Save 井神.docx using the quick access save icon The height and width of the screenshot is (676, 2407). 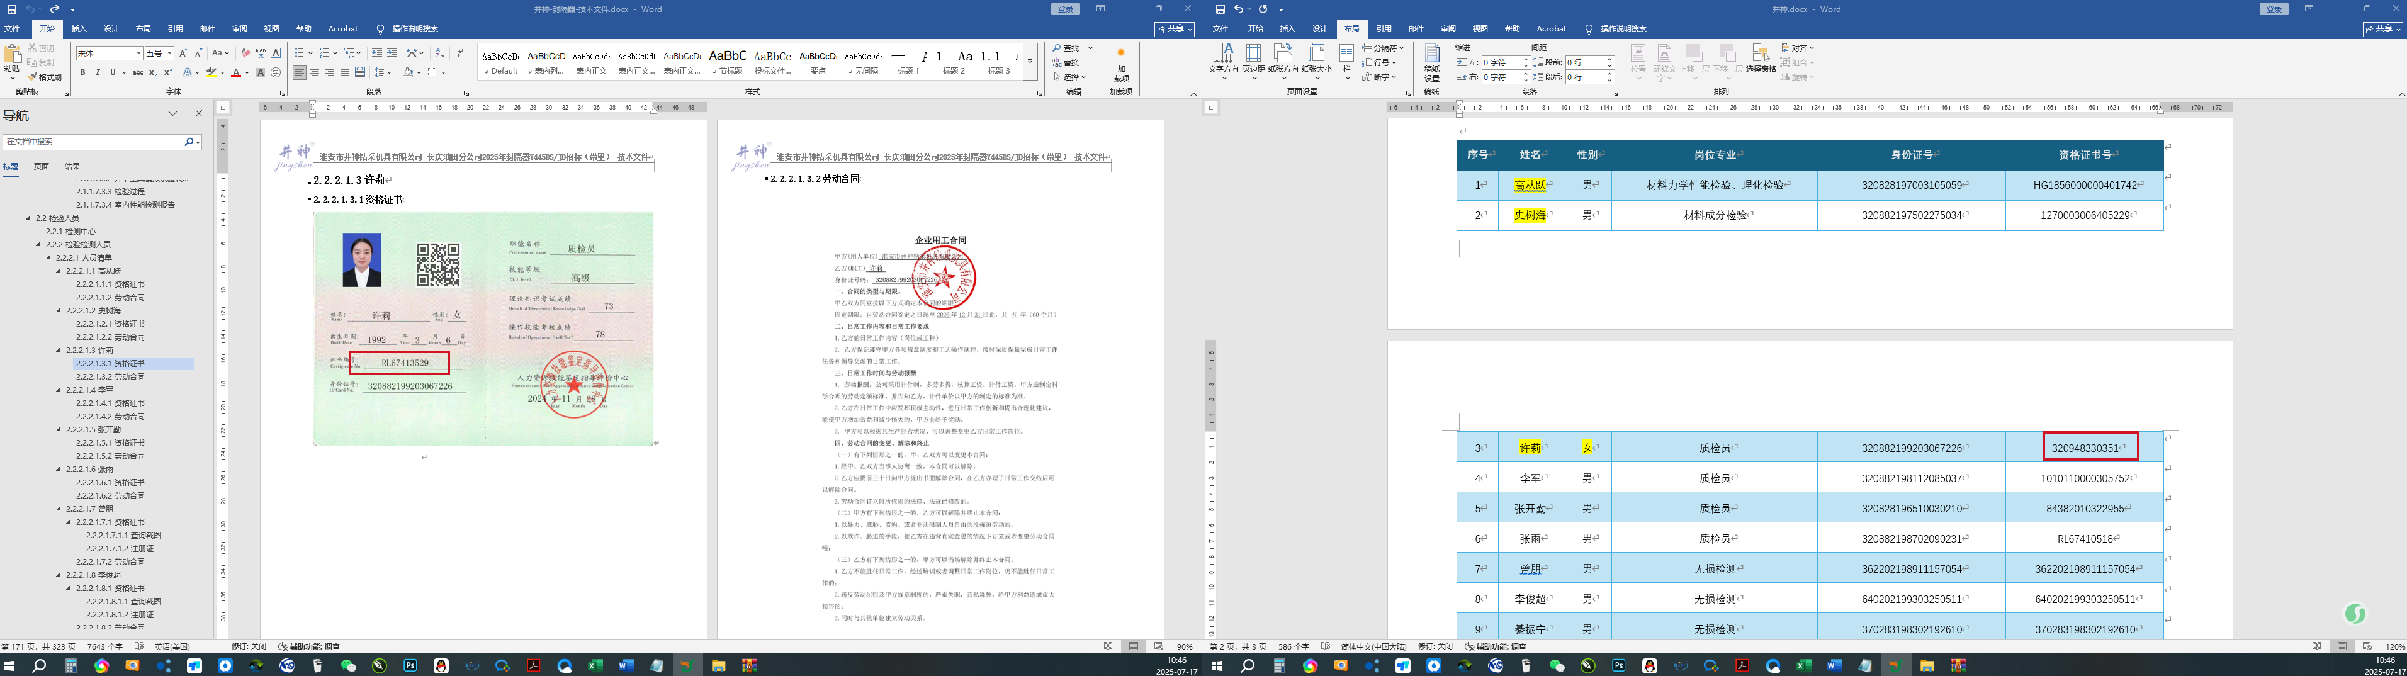click(x=1219, y=9)
